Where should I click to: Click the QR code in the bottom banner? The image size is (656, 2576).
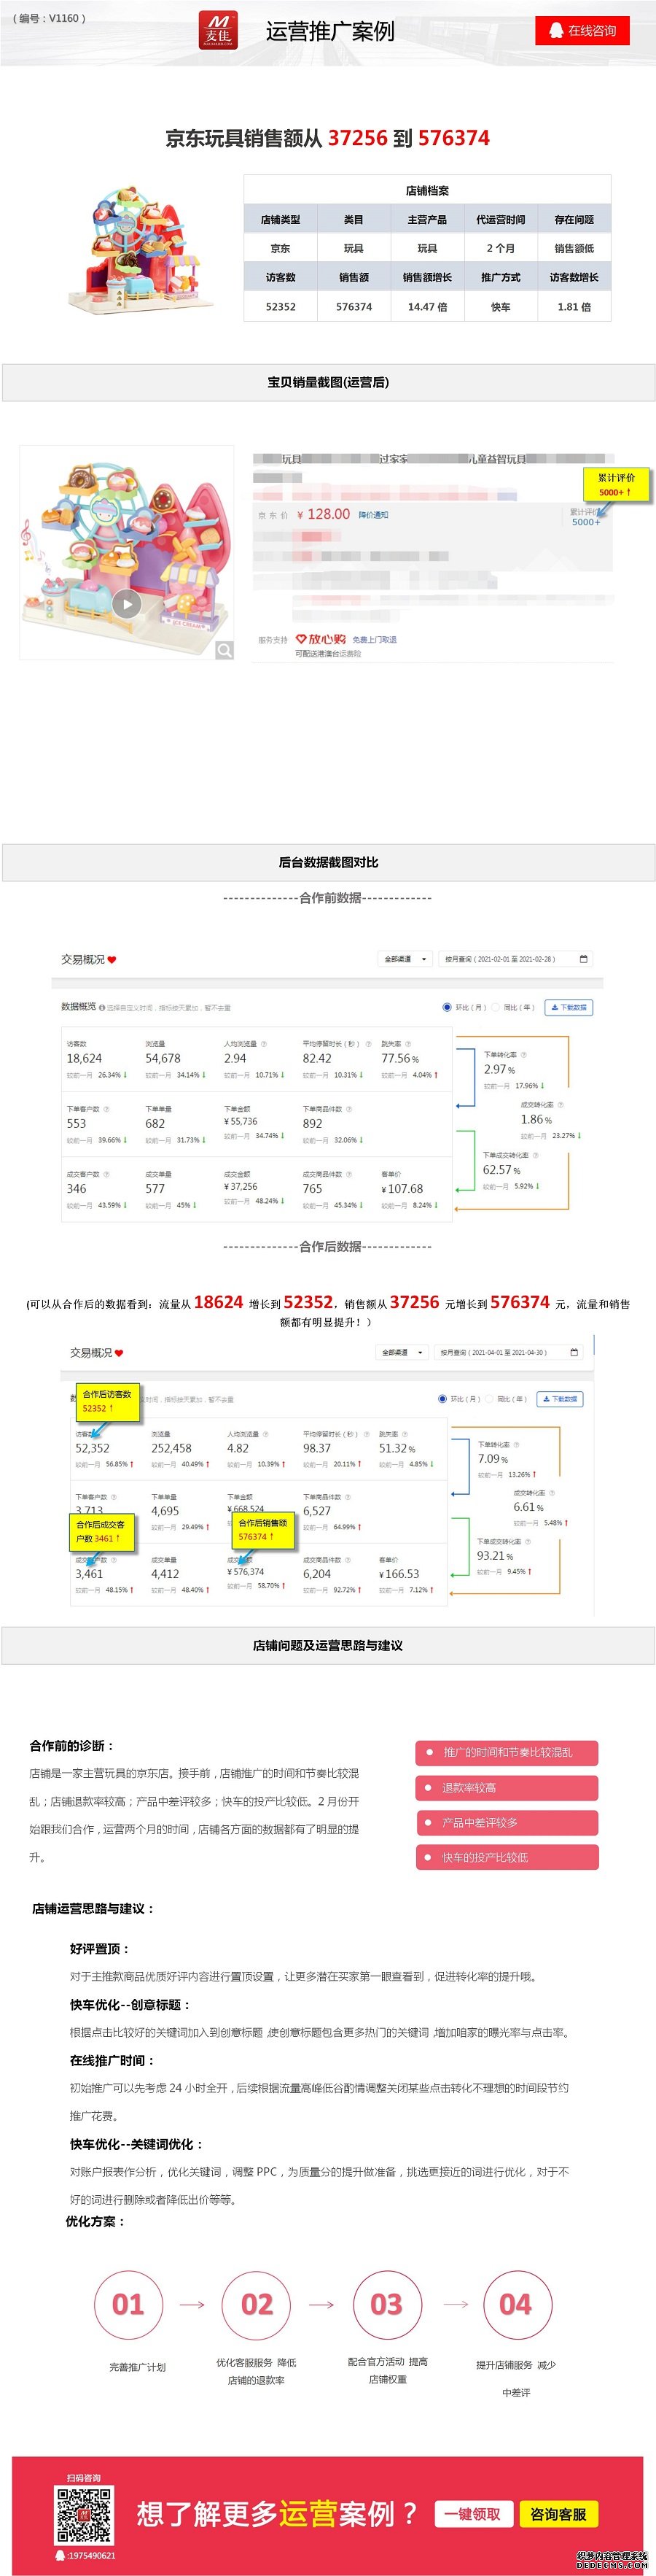pos(84,2514)
